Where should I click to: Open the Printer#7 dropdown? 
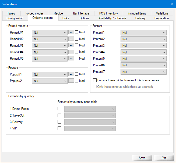(143, 72)
